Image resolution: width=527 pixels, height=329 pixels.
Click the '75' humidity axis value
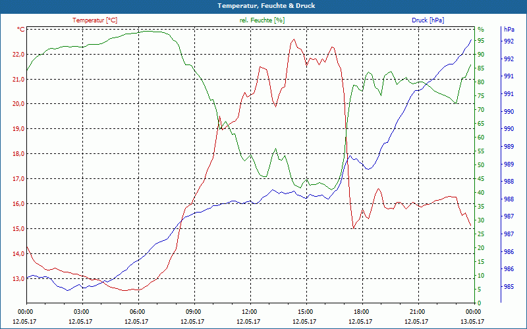tap(481, 96)
